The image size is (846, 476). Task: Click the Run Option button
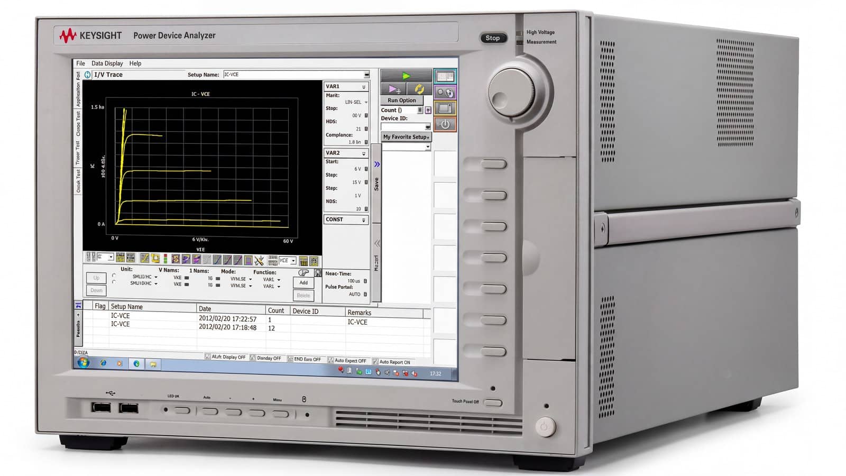click(x=402, y=100)
